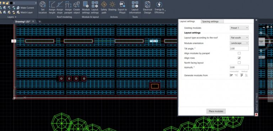This screenshot has height=131, width=273.
Task: Click the Tilt angle input field
Action: click(x=239, y=48)
